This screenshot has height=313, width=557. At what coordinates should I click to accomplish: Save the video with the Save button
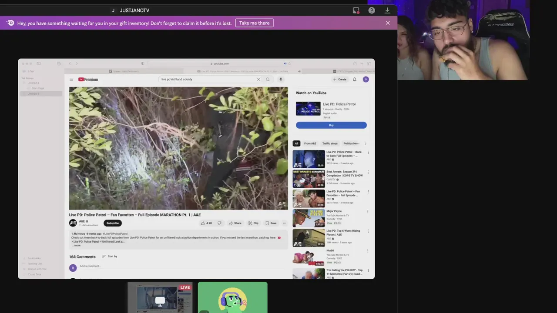pyautogui.click(x=271, y=223)
